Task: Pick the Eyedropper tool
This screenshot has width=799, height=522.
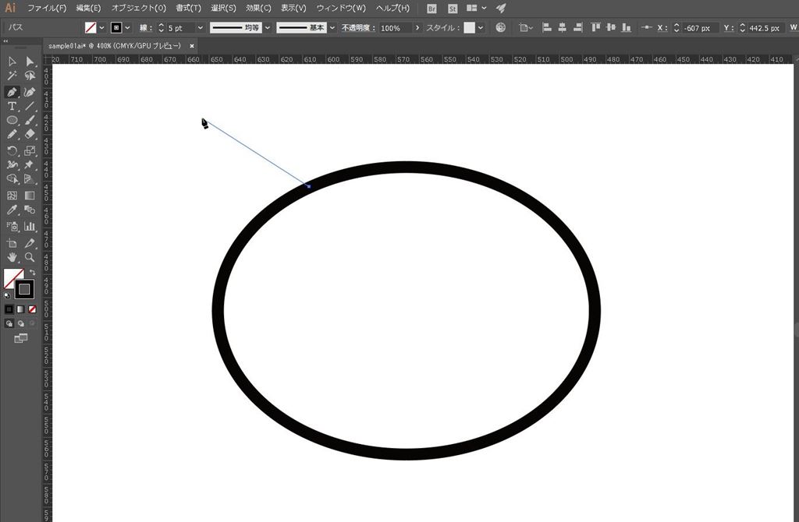Action: tap(12, 210)
